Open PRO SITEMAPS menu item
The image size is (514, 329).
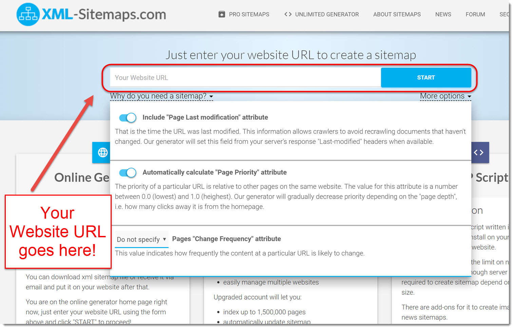point(249,14)
